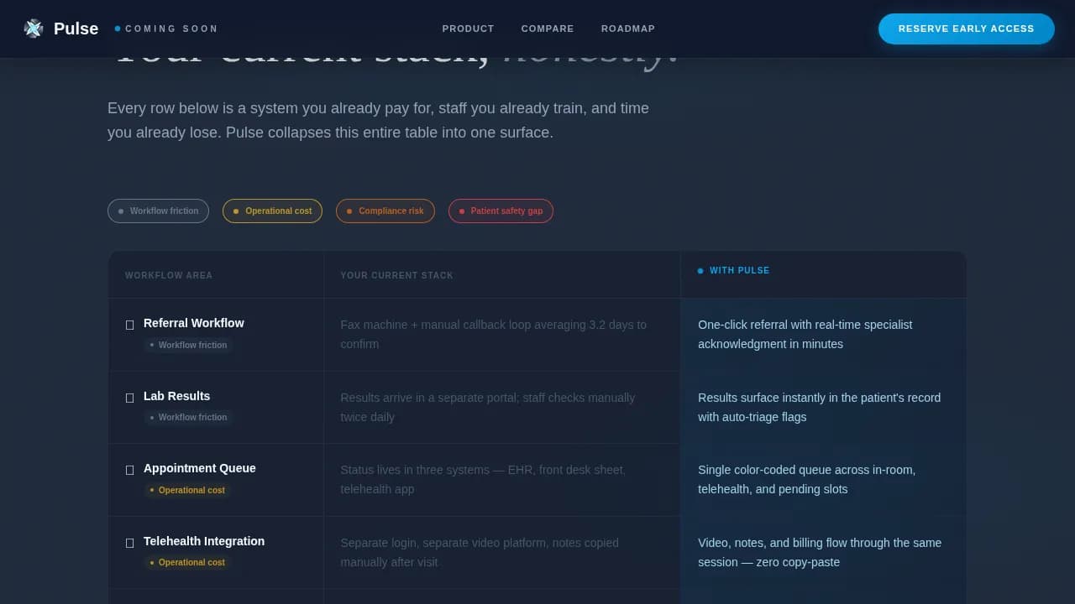Click the results arrive in separate portal cell
Viewport: 1075px width, 604px height.
[502, 407]
